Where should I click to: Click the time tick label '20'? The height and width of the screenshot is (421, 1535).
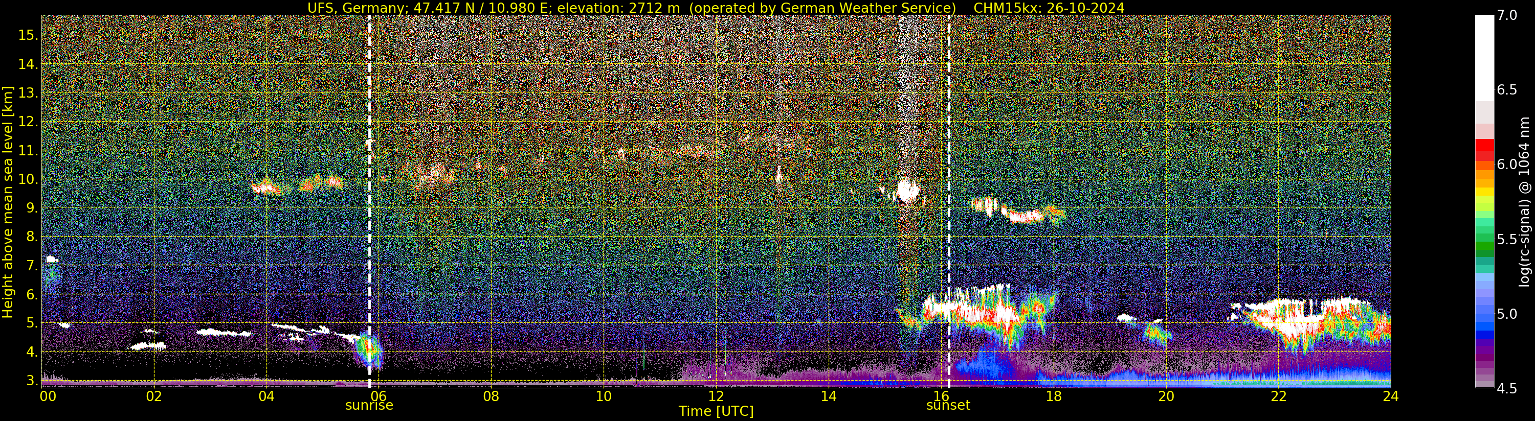pos(1166,396)
